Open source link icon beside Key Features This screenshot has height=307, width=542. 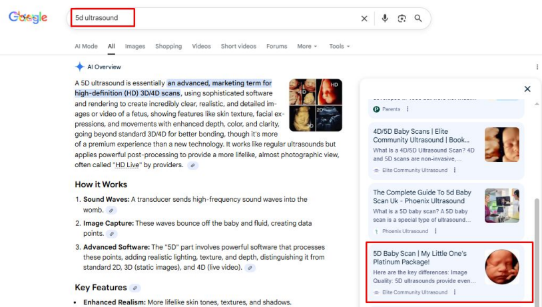[x=136, y=288]
